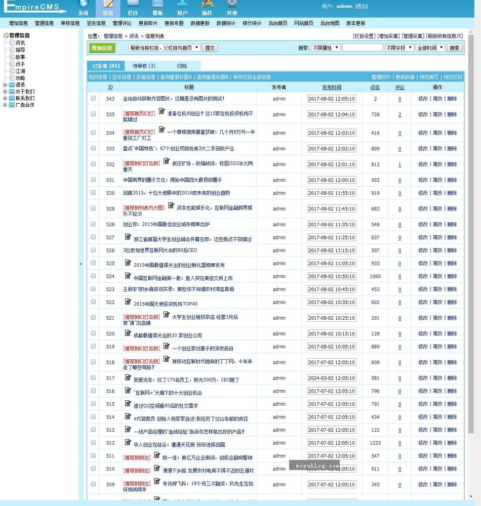Open the 全部时间 search dropdown
Screen dimensions: 481x506
[430, 48]
